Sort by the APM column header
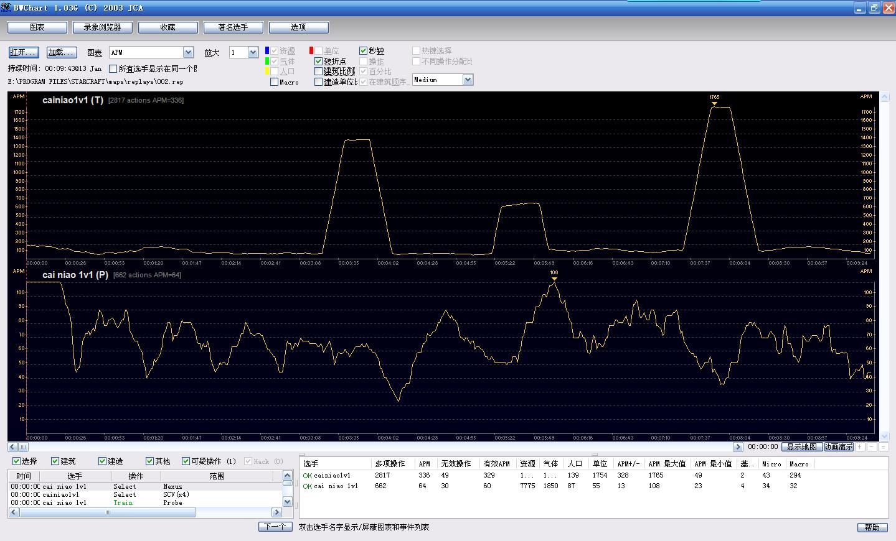 [x=427, y=464]
